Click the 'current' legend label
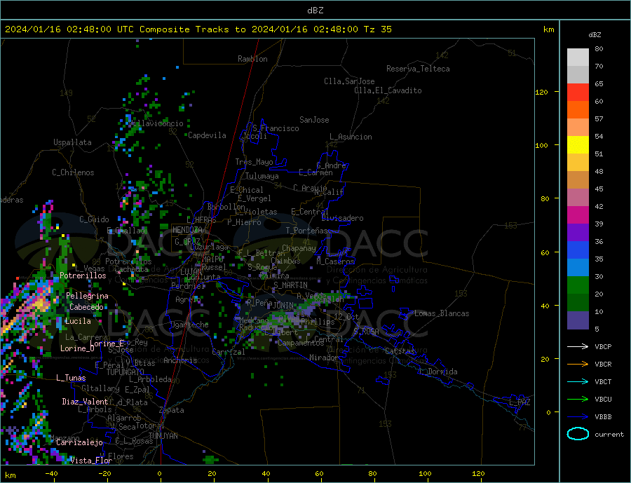Screen dimensions: 631x483 point(609,435)
